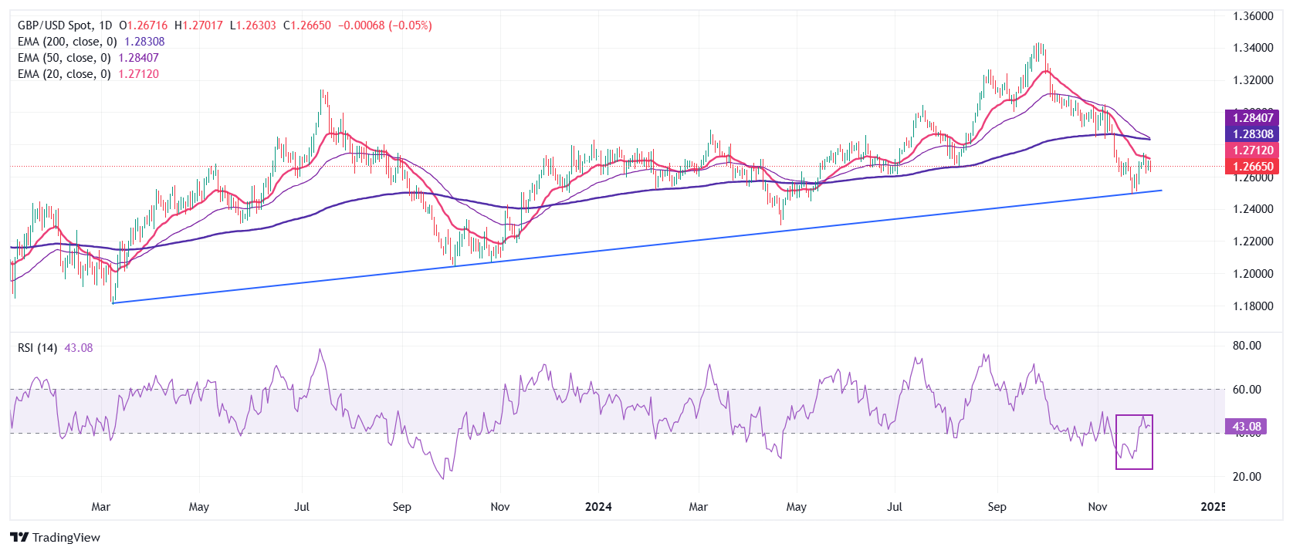Click the 1.28407 purple price label

(1252, 118)
